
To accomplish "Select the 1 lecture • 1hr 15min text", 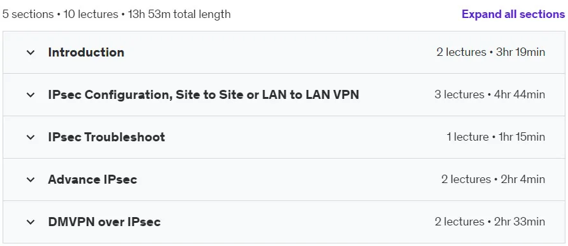I will click(495, 137).
